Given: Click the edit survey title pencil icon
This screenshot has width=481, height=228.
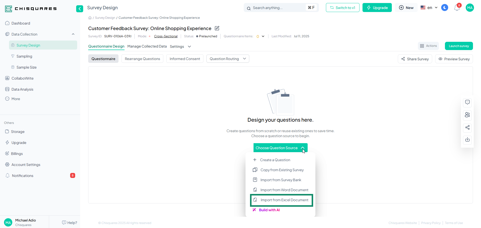Looking at the screenshot, I should [x=217, y=28].
